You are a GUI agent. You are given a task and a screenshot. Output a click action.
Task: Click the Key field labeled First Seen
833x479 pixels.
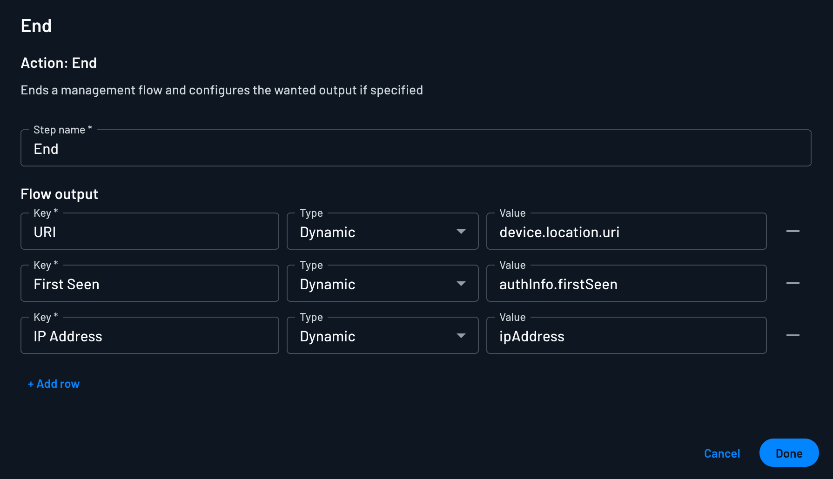point(149,283)
